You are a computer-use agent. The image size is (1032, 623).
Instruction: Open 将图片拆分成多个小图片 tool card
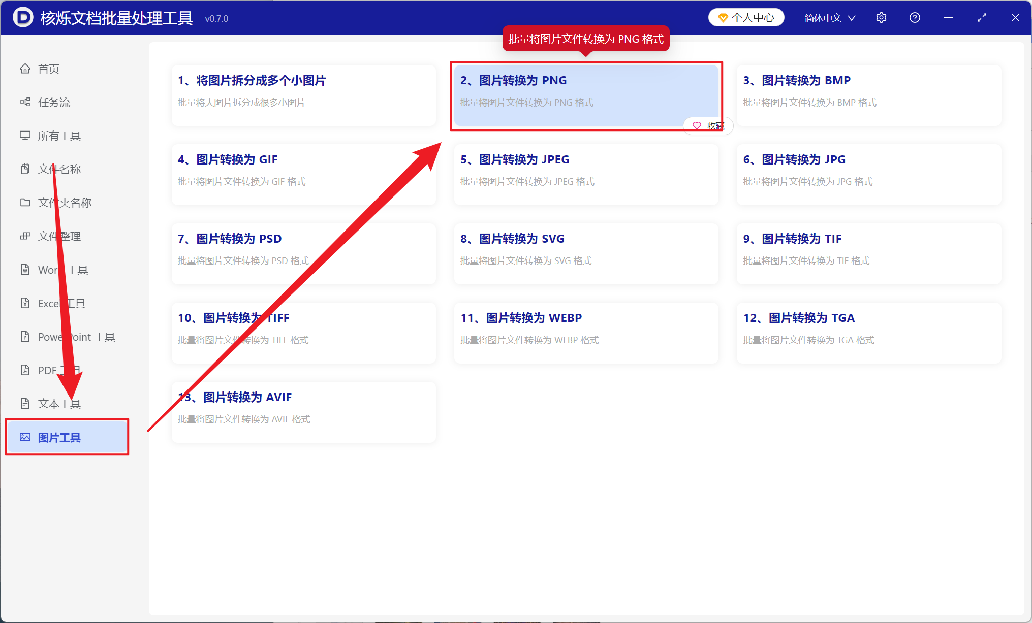click(303, 95)
